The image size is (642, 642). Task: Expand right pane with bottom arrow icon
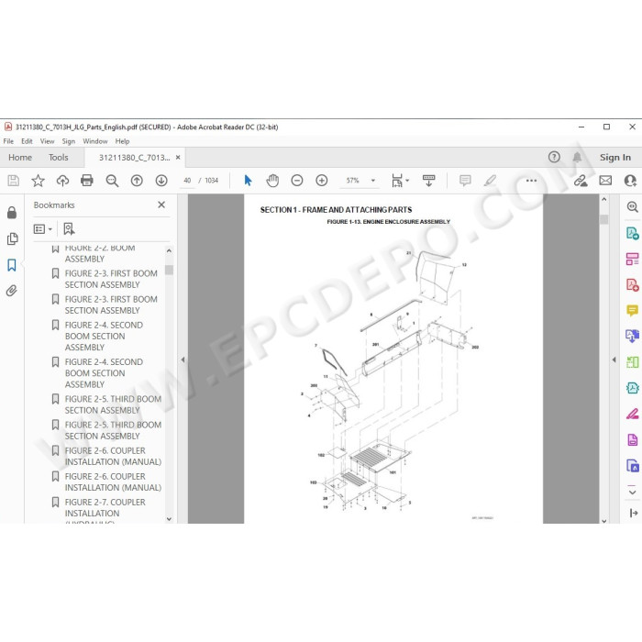click(634, 513)
